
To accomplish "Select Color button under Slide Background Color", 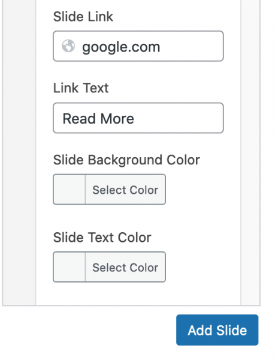I will 125,190.
